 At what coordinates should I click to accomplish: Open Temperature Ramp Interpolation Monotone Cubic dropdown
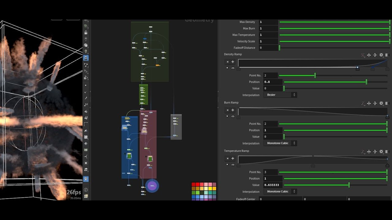[x=280, y=191]
